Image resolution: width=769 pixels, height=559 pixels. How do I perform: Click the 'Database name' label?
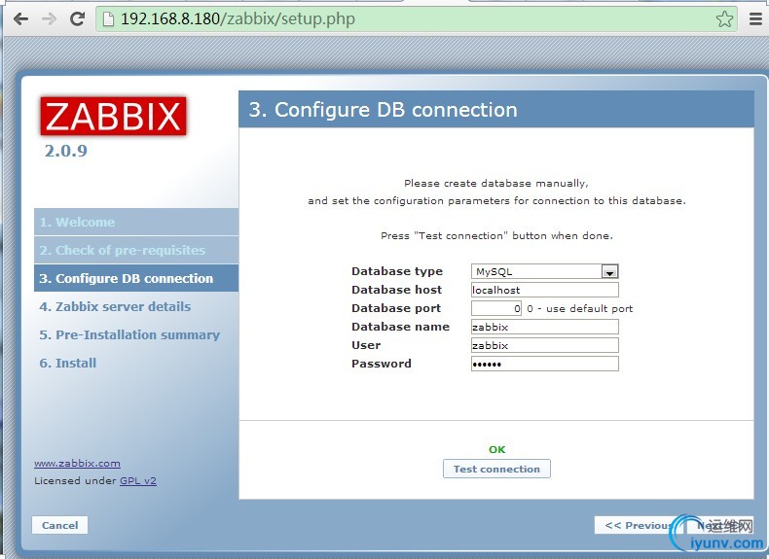point(400,327)
